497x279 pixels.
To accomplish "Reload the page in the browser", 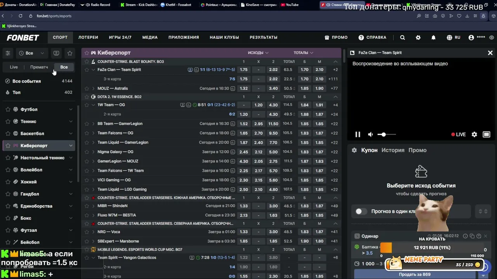I will (20, 16).
